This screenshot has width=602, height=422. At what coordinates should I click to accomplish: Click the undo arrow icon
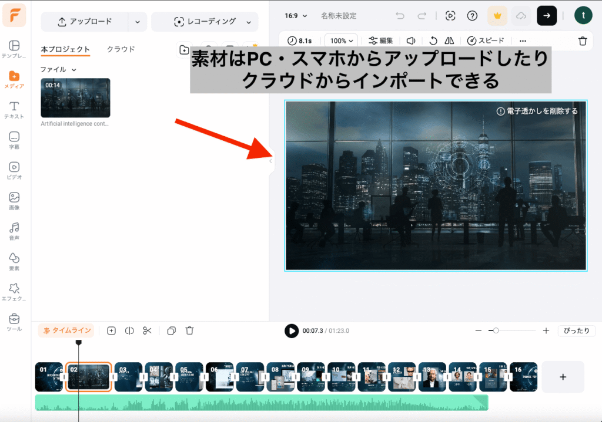tap(400, 16)
